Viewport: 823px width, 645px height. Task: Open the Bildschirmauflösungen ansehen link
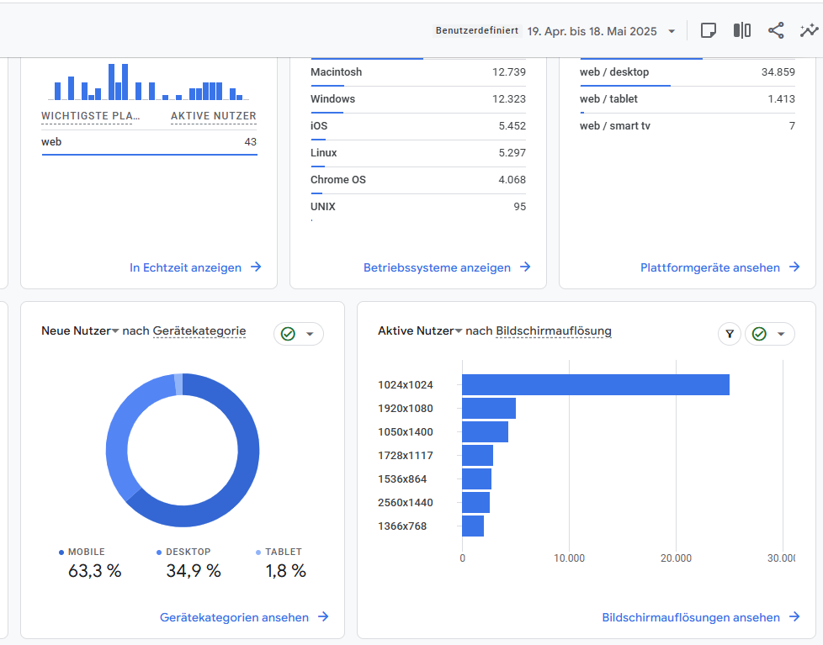[691, 617]
